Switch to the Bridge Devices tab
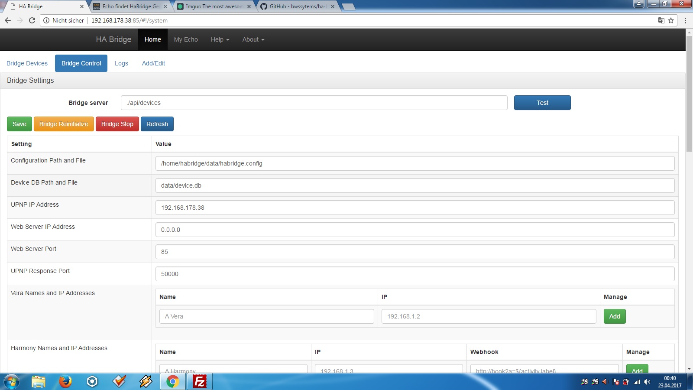Screen dimensions: 693x390 click(27, 63)
